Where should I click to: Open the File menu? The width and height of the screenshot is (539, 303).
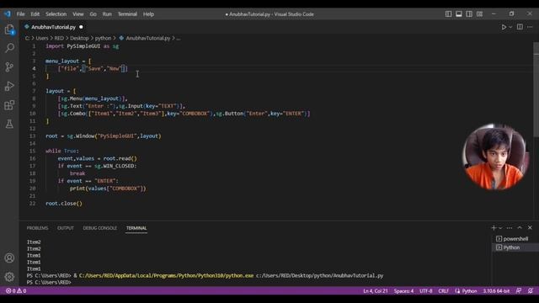click(20, 14)
